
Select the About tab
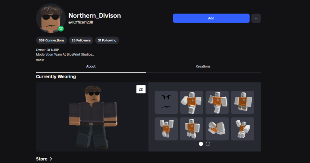click(x=91, y=66)
